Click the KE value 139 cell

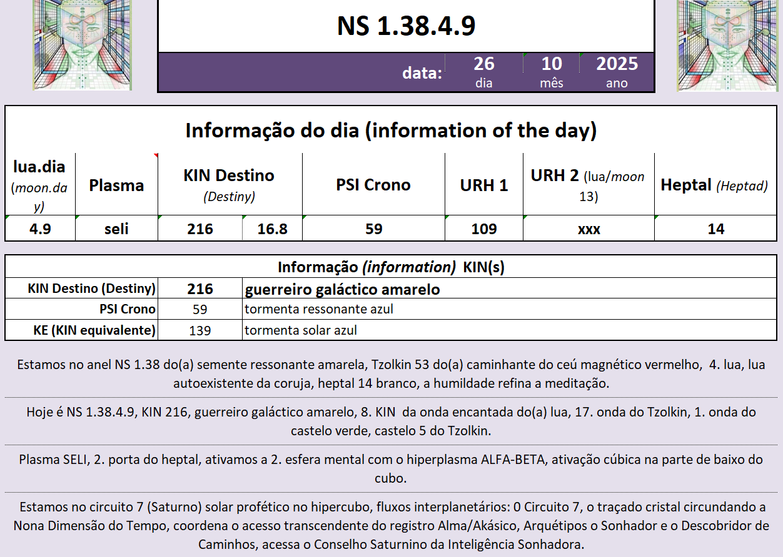200,330
